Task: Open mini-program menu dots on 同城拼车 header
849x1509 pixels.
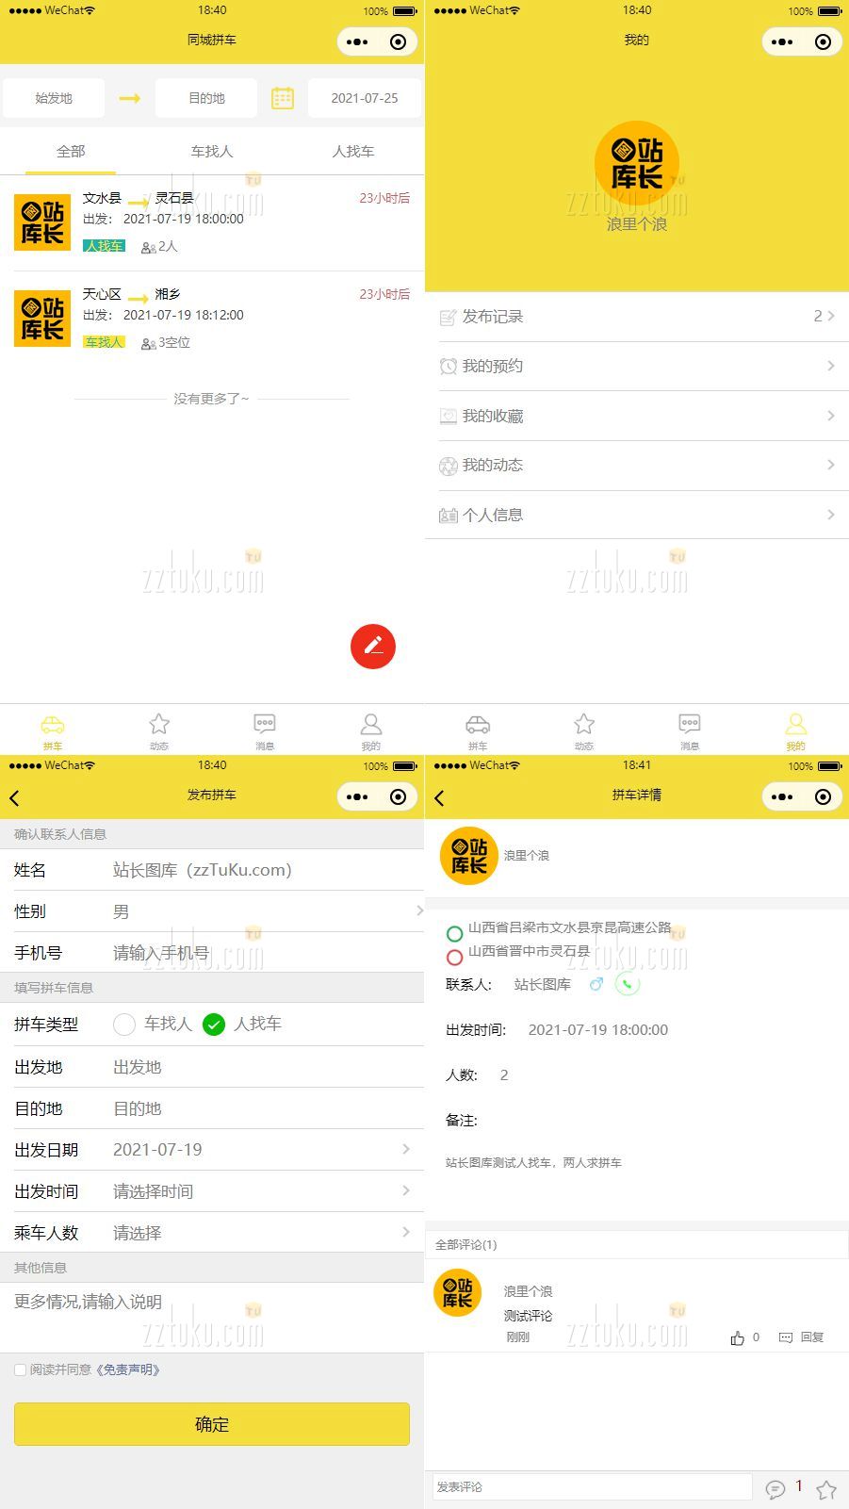Action: pyautogui.click(x=357, y=41)
